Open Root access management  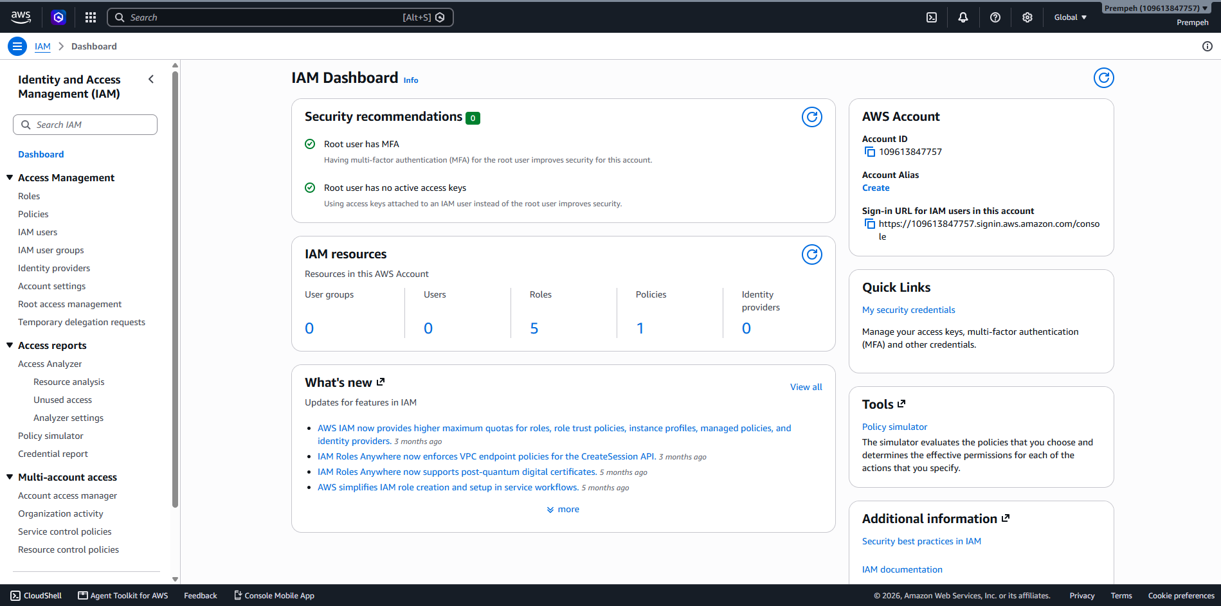click(70, 304)
